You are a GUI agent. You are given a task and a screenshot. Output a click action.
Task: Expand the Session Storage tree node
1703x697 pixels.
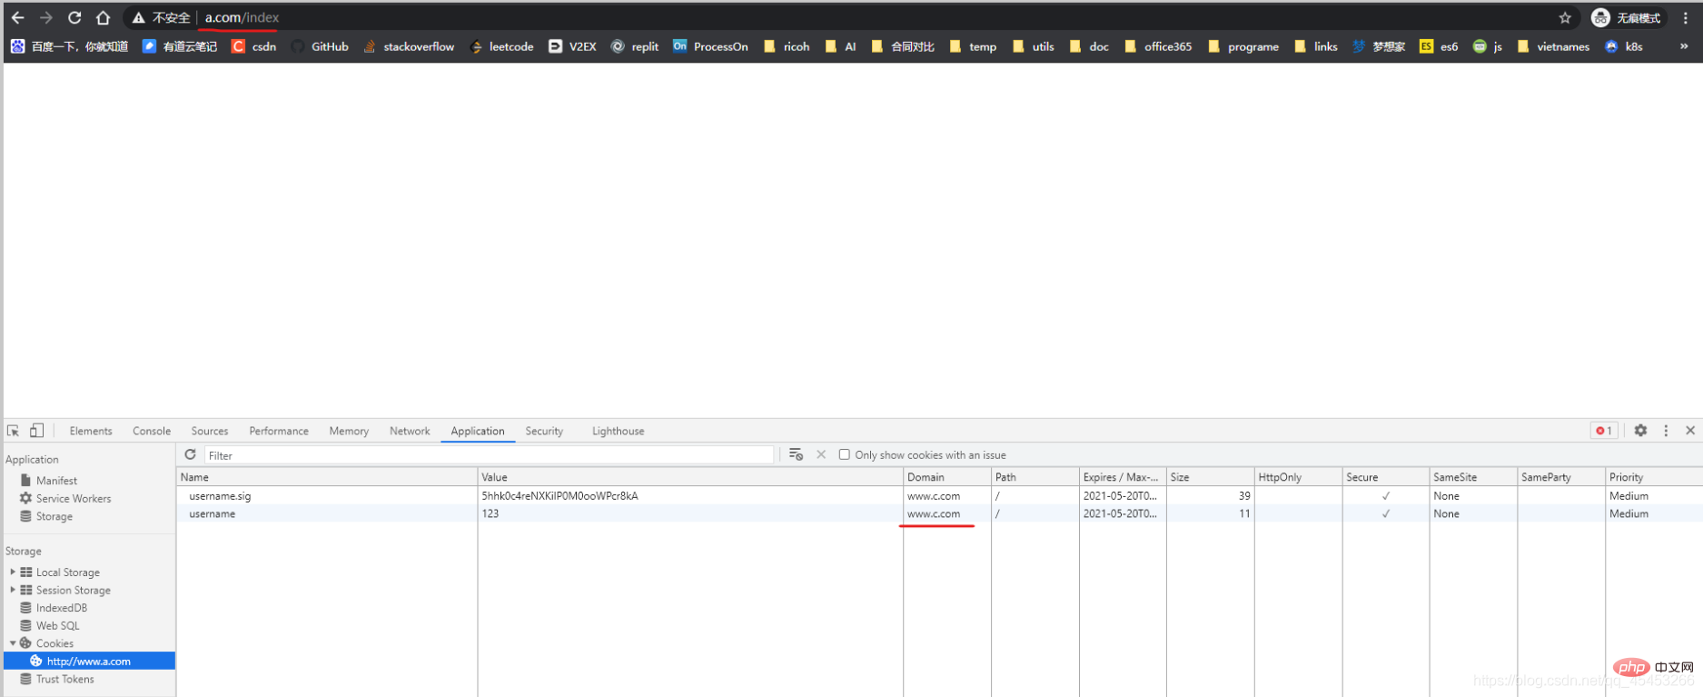tap(13, 590)
